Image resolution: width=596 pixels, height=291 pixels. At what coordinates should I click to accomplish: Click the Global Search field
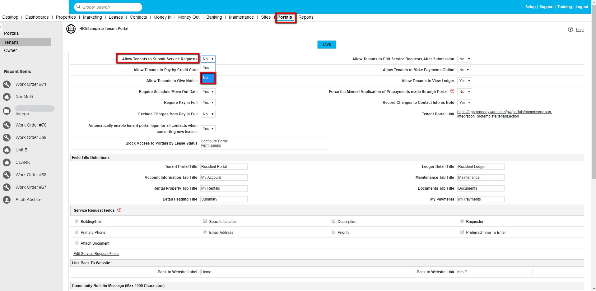pyautogui.click(x=108, y=7)
